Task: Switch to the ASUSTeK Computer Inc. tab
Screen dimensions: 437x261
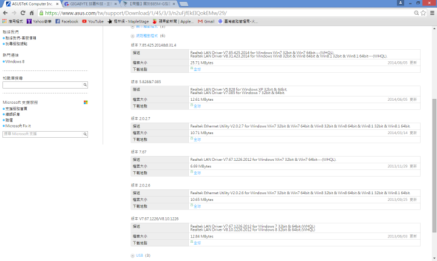Action: click(32, 4)
